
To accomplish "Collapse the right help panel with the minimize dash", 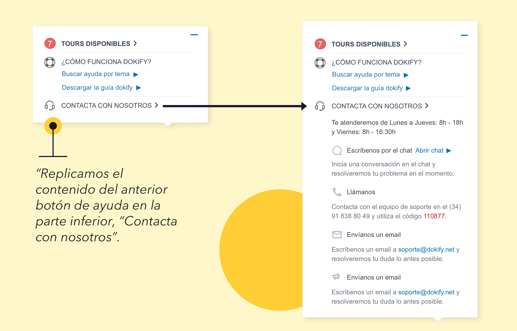I will pyautogui.click(x=464, y=35).
